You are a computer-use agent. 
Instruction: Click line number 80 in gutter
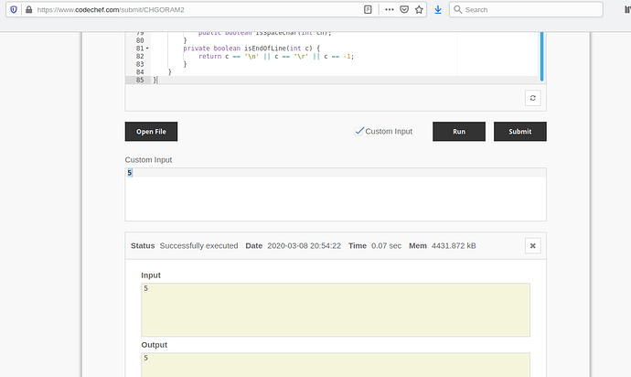140,40
